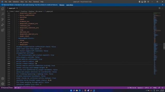Click the skeleton-horse-thunder-spawn-chance value 0.01
Viewport: 165px width, 92px height.
tap(50, 80)
